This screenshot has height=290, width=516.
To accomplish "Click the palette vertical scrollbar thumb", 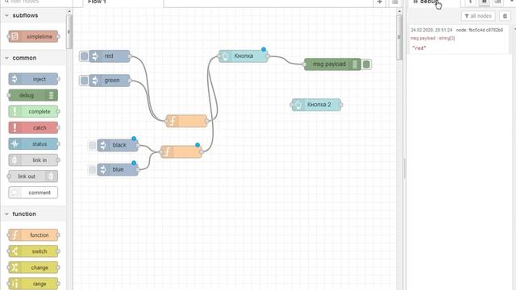I will [69, 32].
